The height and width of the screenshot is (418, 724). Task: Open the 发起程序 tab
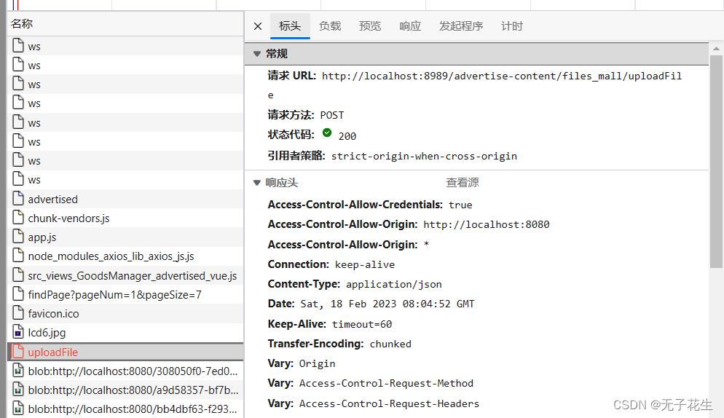461,26
